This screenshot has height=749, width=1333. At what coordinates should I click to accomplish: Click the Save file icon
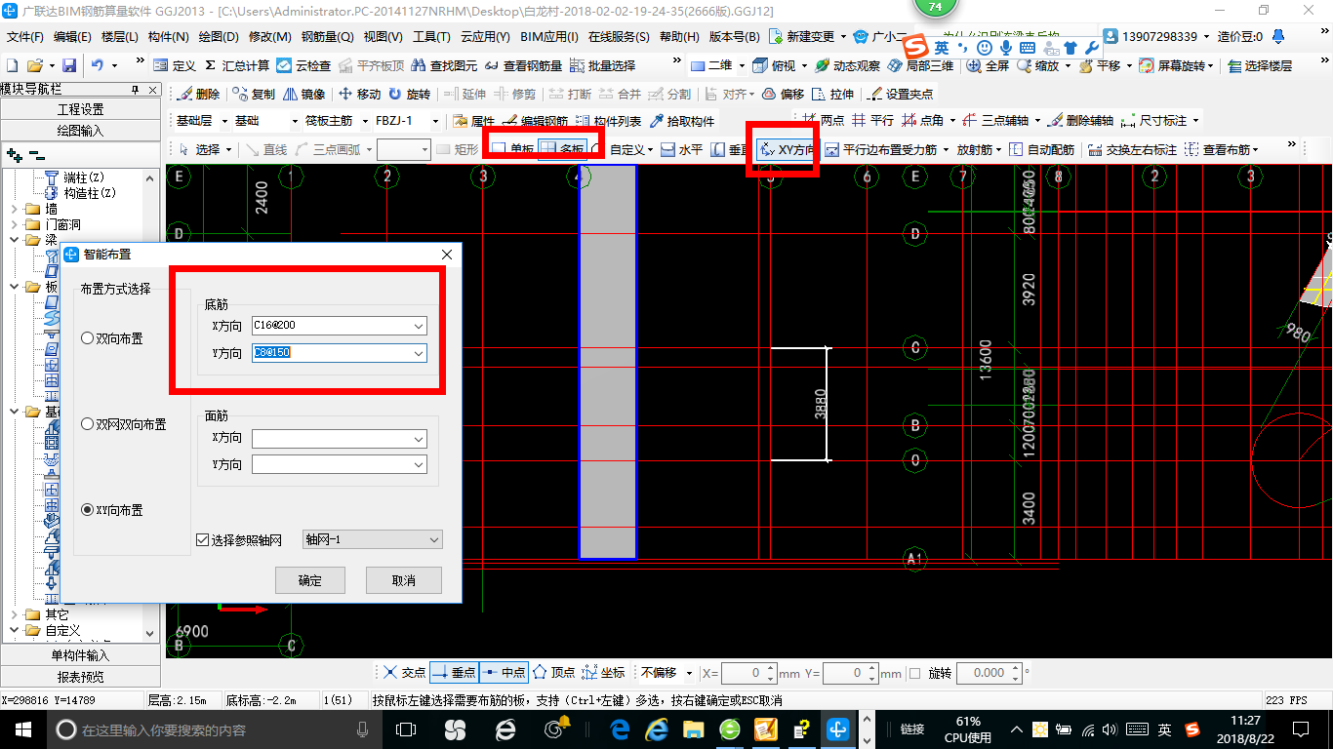point(69,65)
